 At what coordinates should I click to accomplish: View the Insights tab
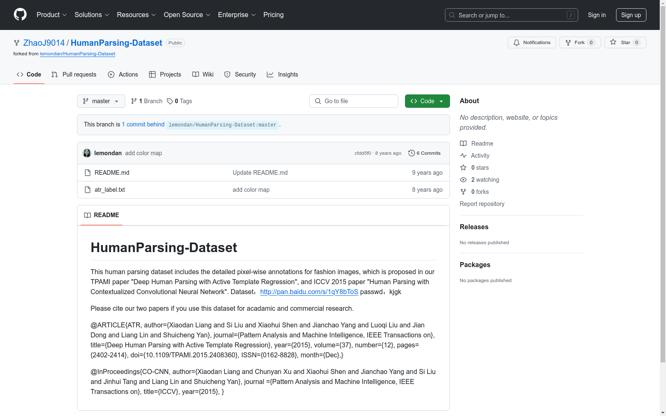pyautogui.click(x=283, y=74)
